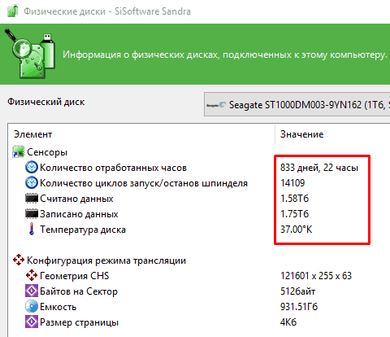Click chip icon beside 'Записано данных'
This screenshot has height=337, width=390.
(32, 214)
